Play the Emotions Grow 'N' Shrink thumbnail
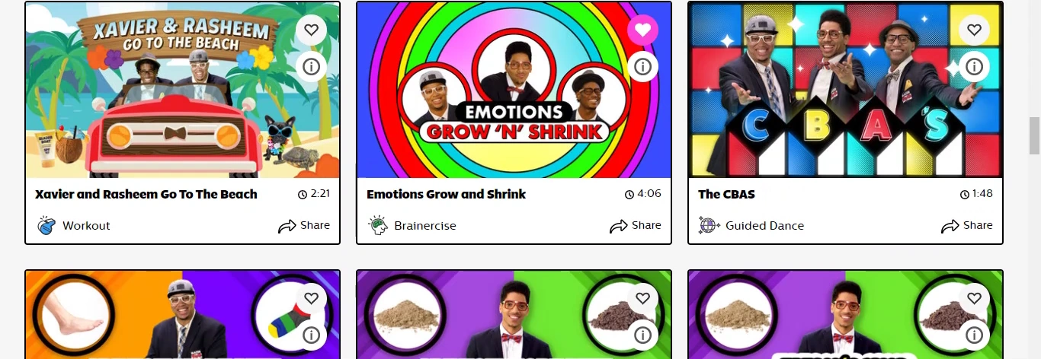Image resolution: width=1041 pixels, height=359 pixels. 514,90
